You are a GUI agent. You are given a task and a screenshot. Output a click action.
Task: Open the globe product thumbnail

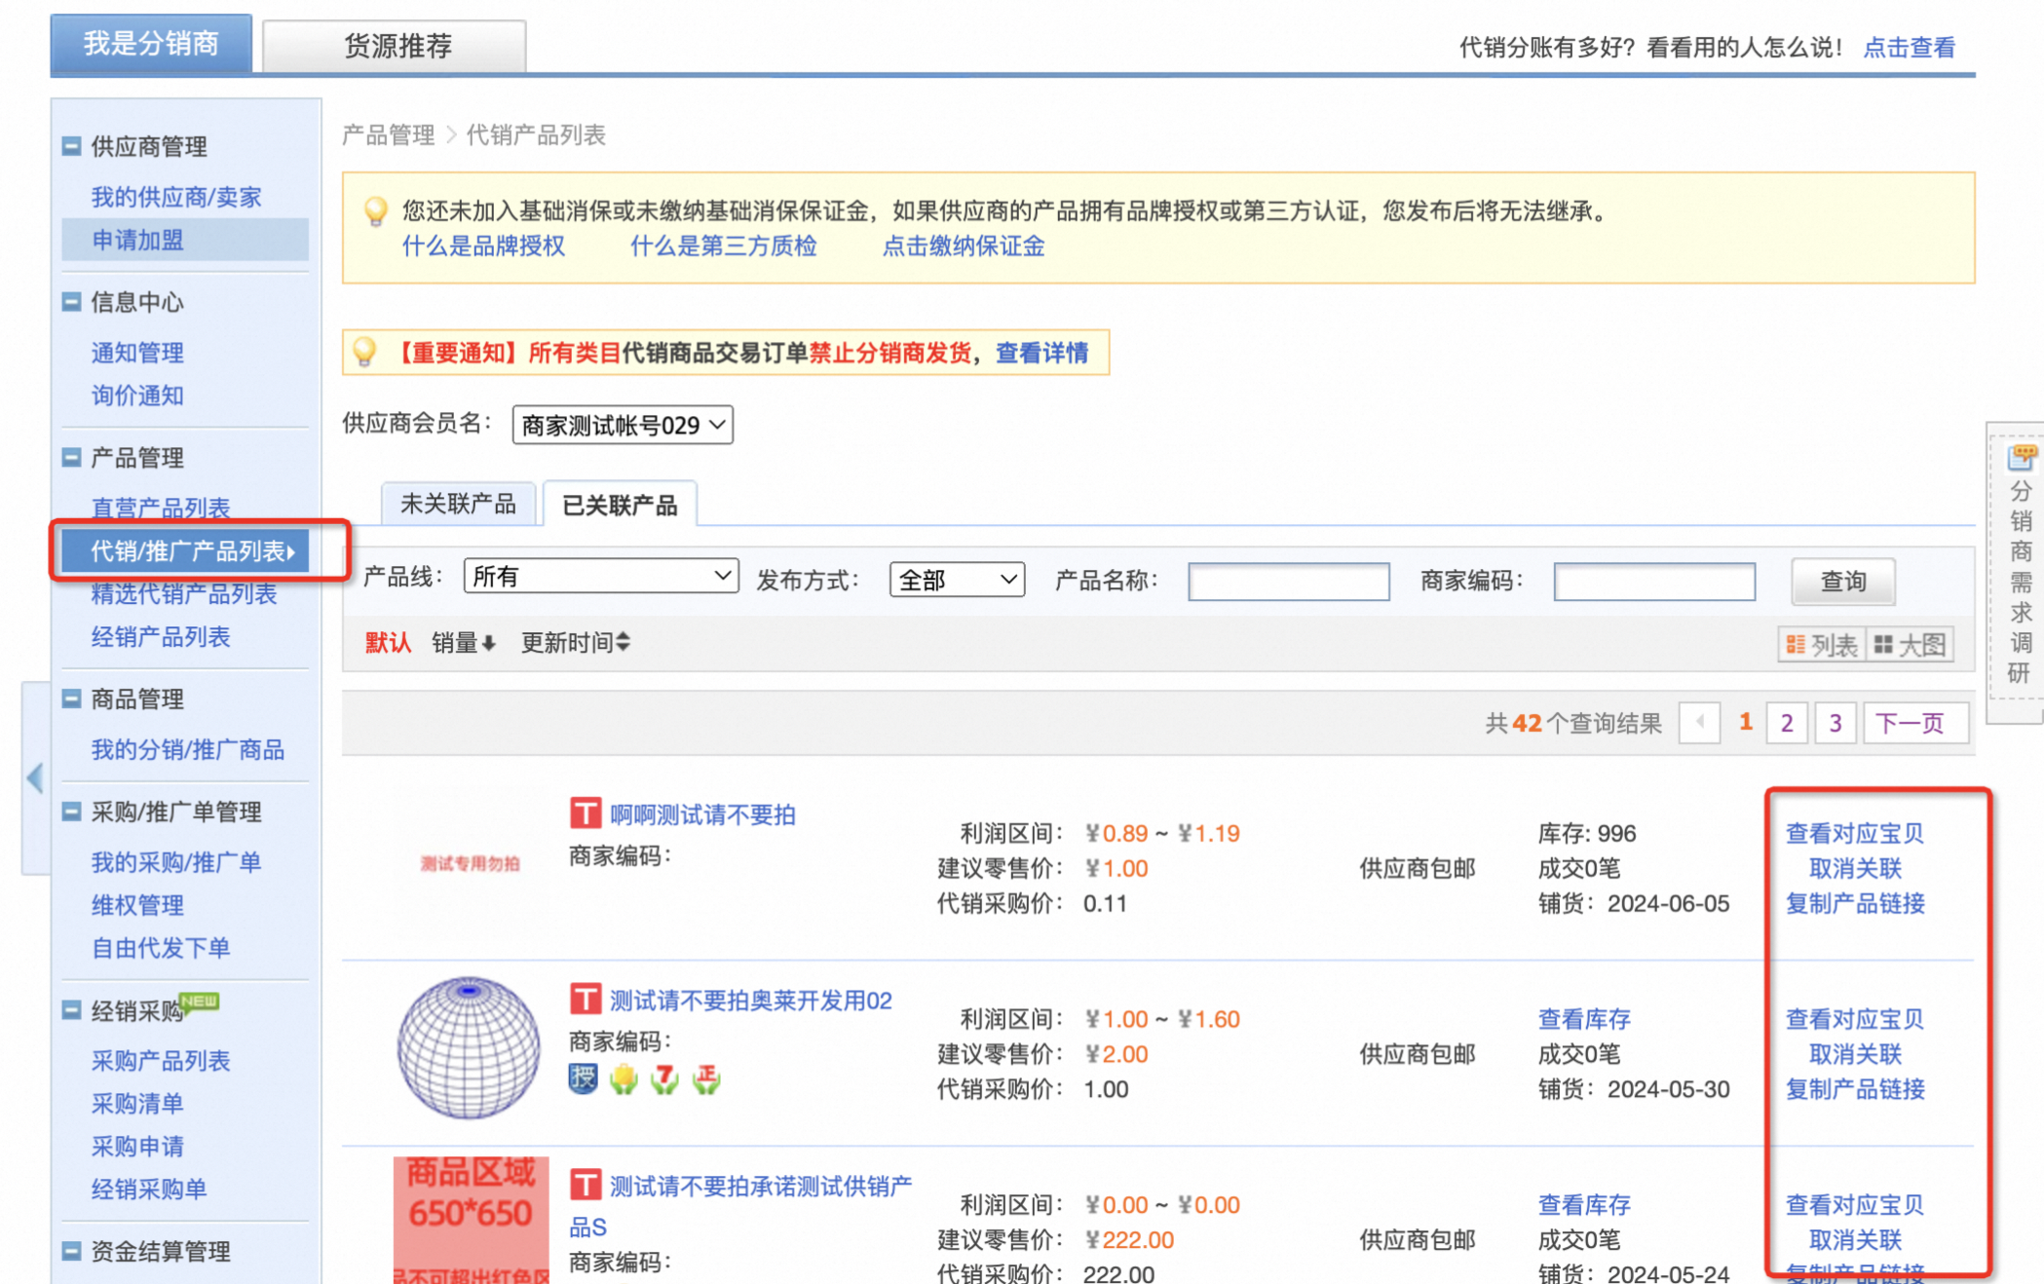(469, 1047)
